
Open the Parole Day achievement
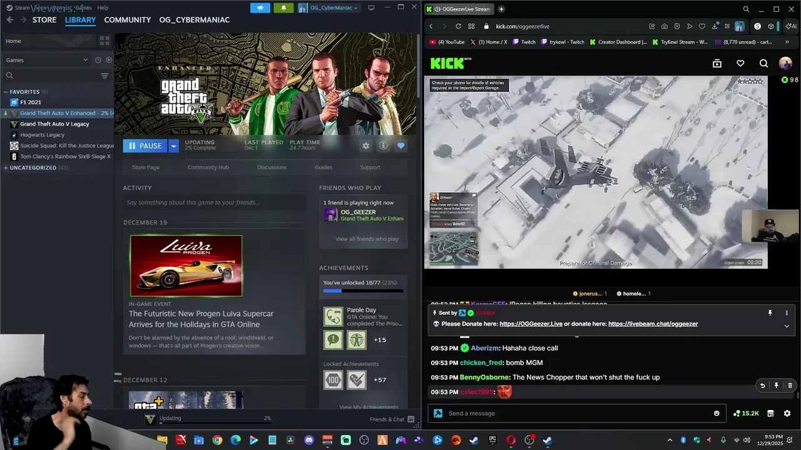[363, 316]
